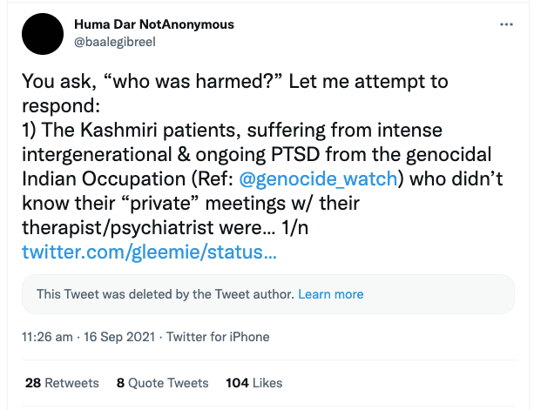Click the deleted Tweet notice text
This screenshot has height=410, width=534.
coord(166,294)
